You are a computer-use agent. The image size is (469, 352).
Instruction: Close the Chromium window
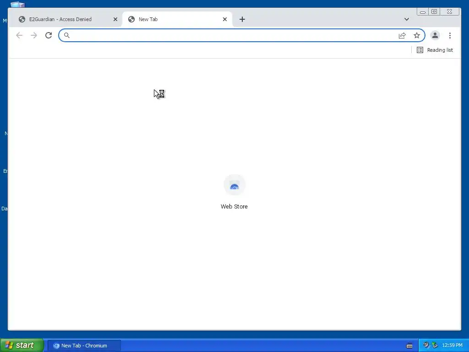click(450, 11)
